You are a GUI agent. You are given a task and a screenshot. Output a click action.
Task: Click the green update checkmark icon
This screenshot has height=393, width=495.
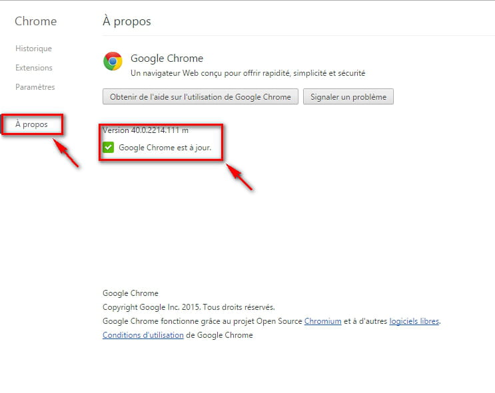pos(109,147)
